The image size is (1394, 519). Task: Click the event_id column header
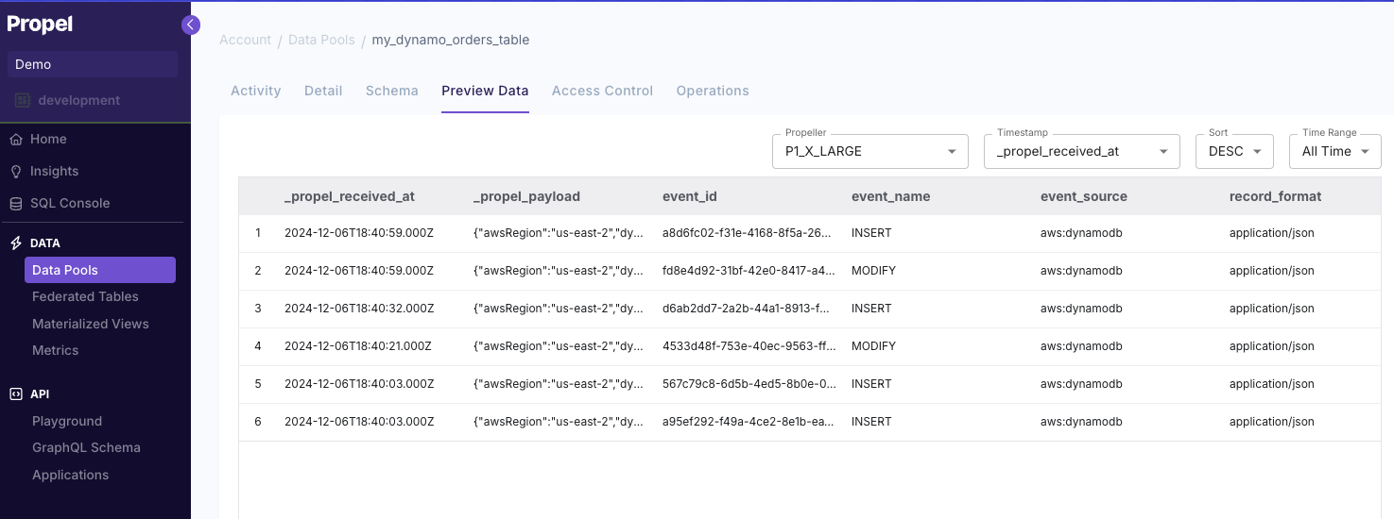[690, 196]
